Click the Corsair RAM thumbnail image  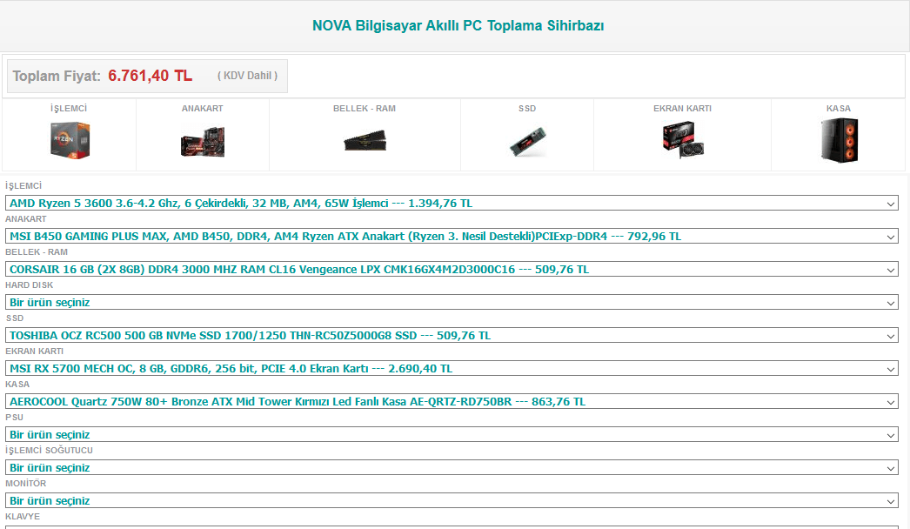click(x=365, y=141)
